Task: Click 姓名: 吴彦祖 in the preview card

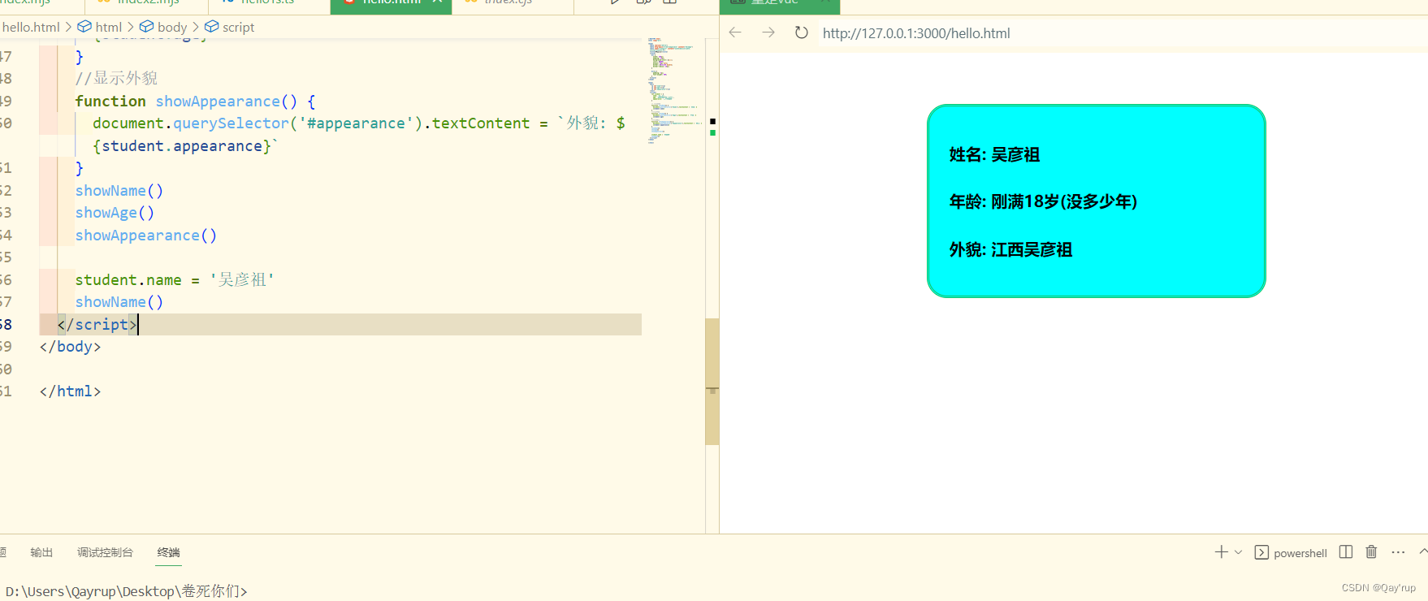Action: point(994,154)
